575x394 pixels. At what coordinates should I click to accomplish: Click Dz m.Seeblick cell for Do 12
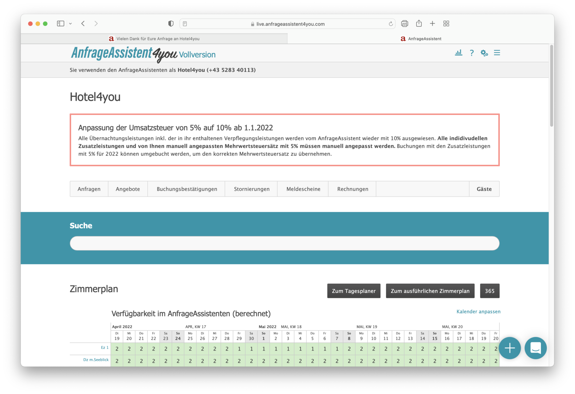point(398,361)
